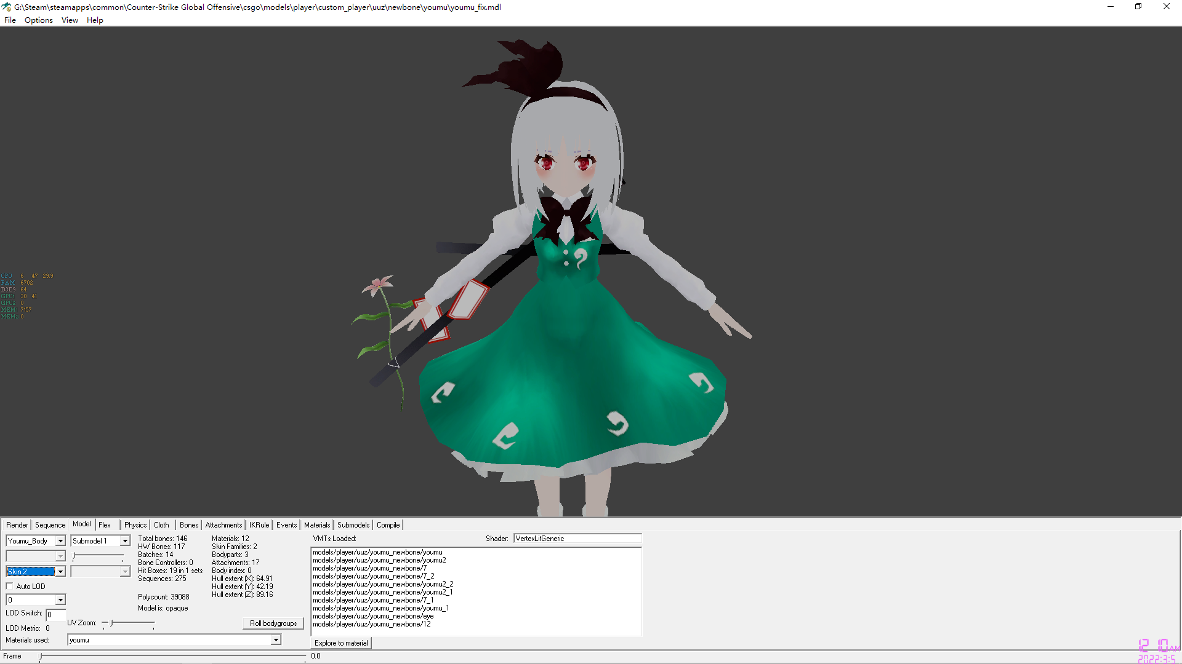Open the Cloth tab
This screenshot has width=1182, height=664.
(x=161, y=525)
